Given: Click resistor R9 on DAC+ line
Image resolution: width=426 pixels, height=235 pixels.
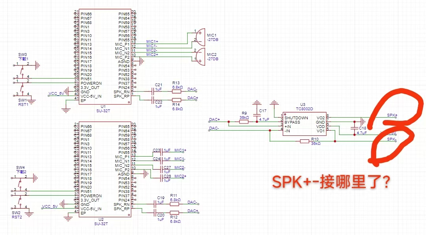Looking at the screenshot, I should [244, 122].
